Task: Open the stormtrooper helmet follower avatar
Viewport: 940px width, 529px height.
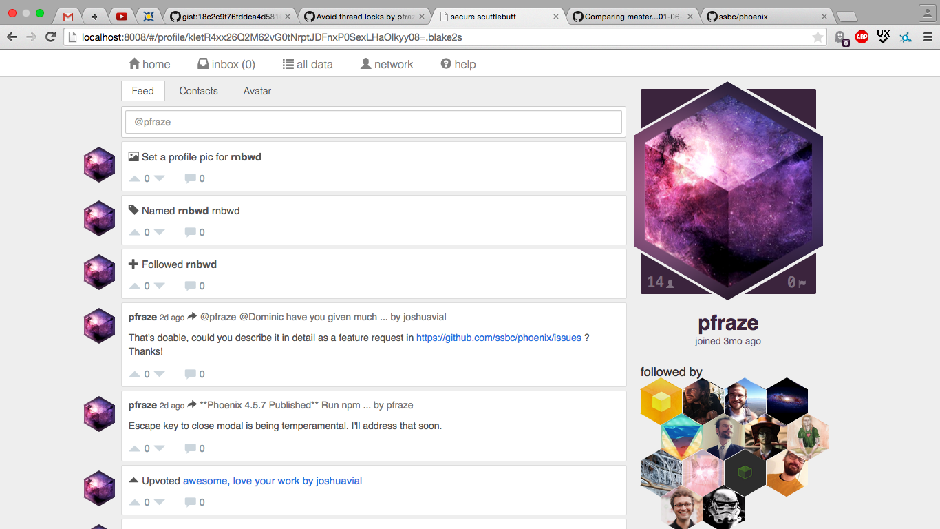Action: point(724,509)
